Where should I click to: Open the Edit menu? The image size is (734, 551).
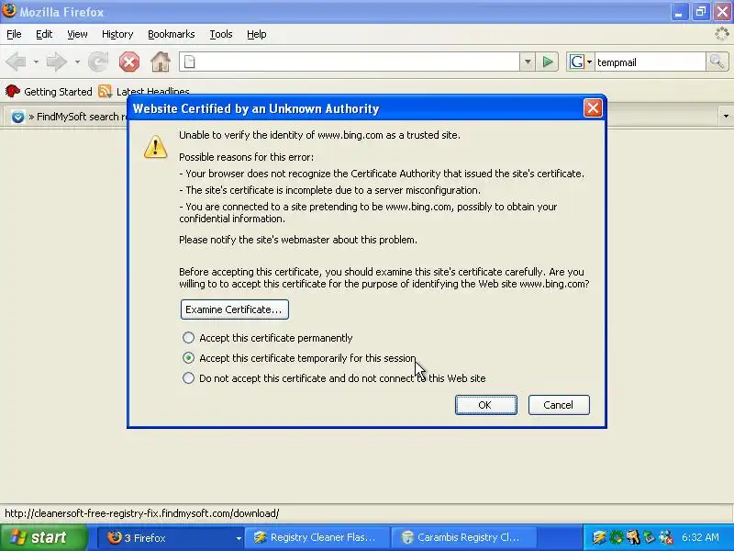44,34
